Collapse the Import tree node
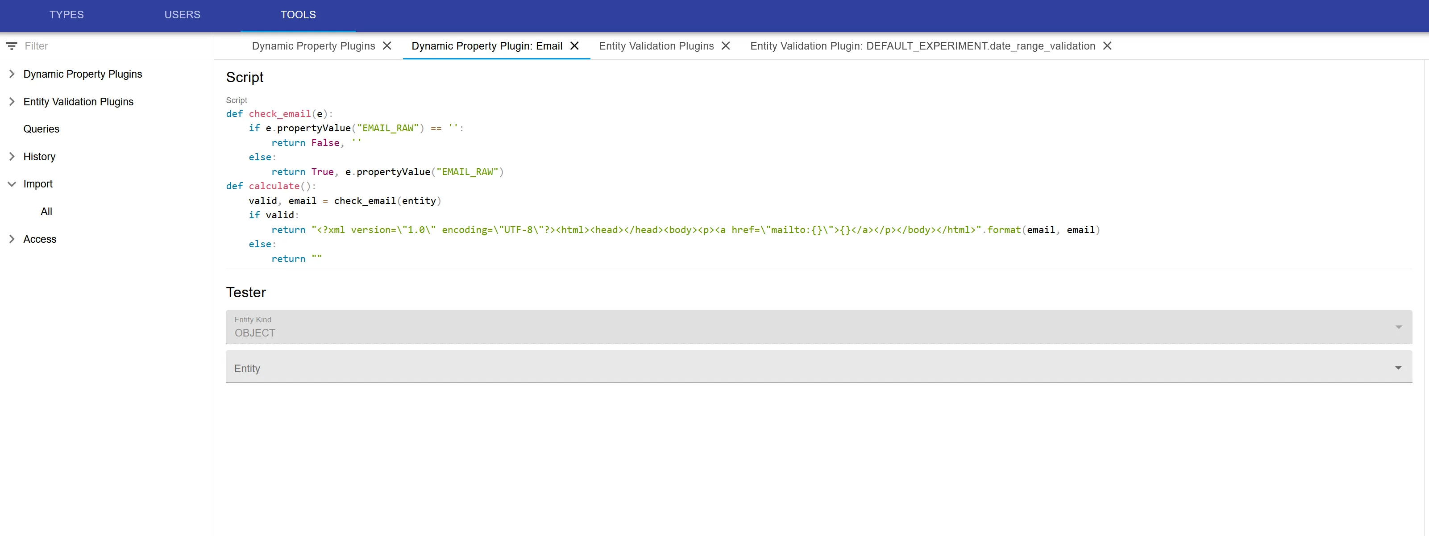 [x=12, y=184]
